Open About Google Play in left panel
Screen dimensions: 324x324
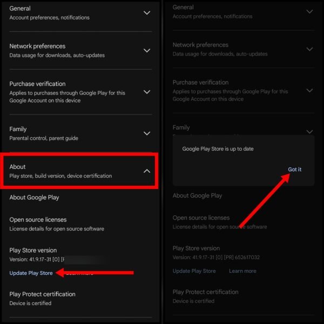pyautogui.click(x=34, y=197)
